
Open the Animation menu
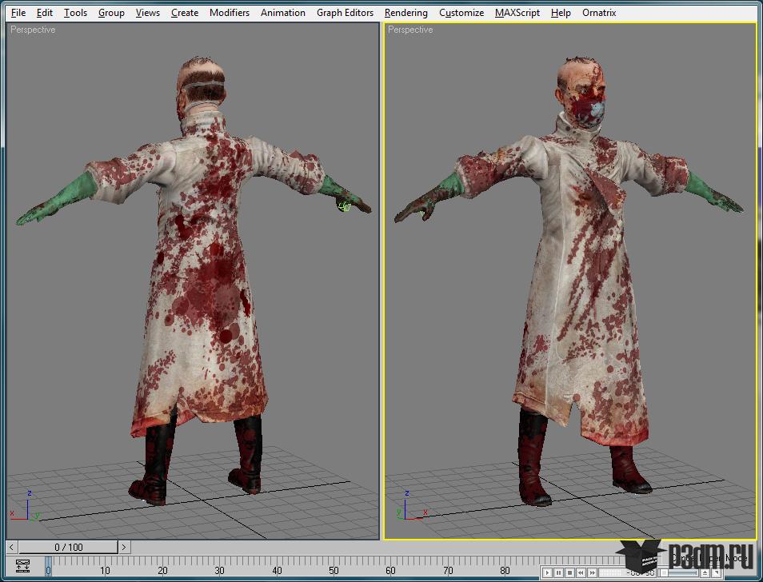[x=282, y=13]
